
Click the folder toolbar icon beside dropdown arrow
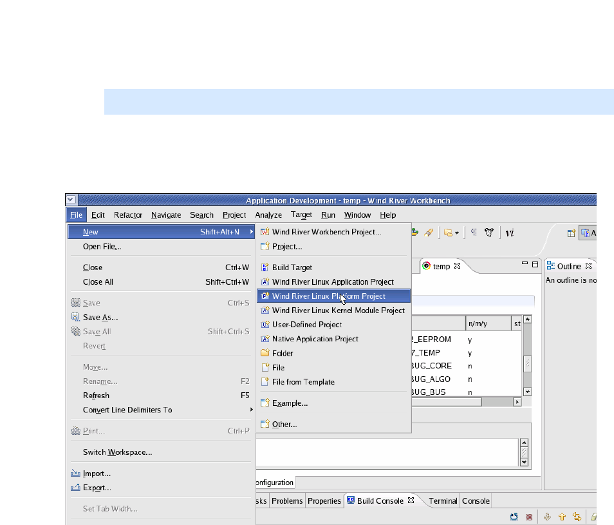(449, 233)
